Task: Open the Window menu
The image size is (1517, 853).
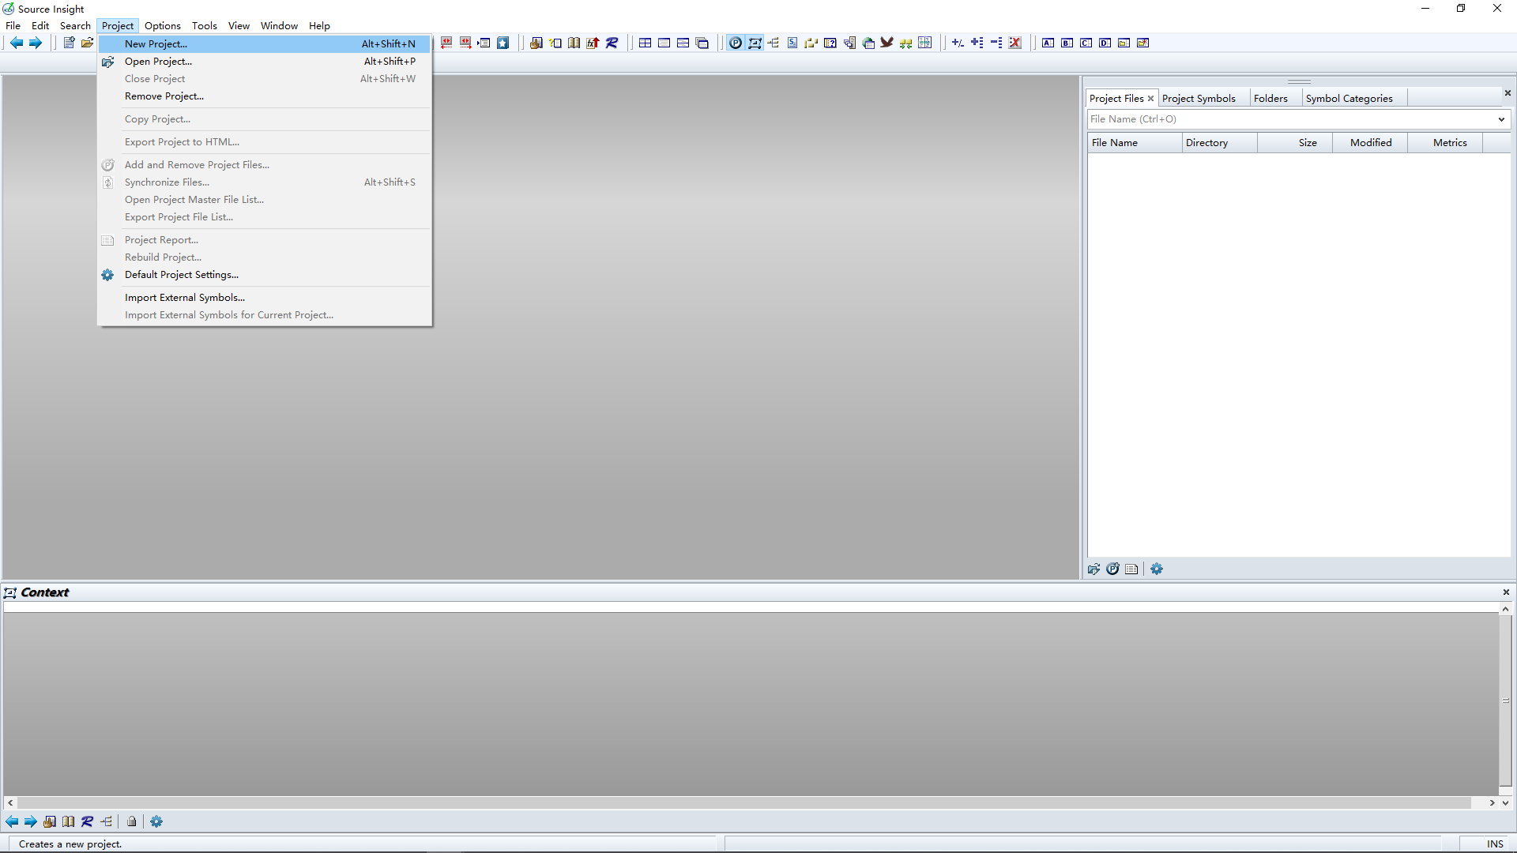Action: pos(279,26)
